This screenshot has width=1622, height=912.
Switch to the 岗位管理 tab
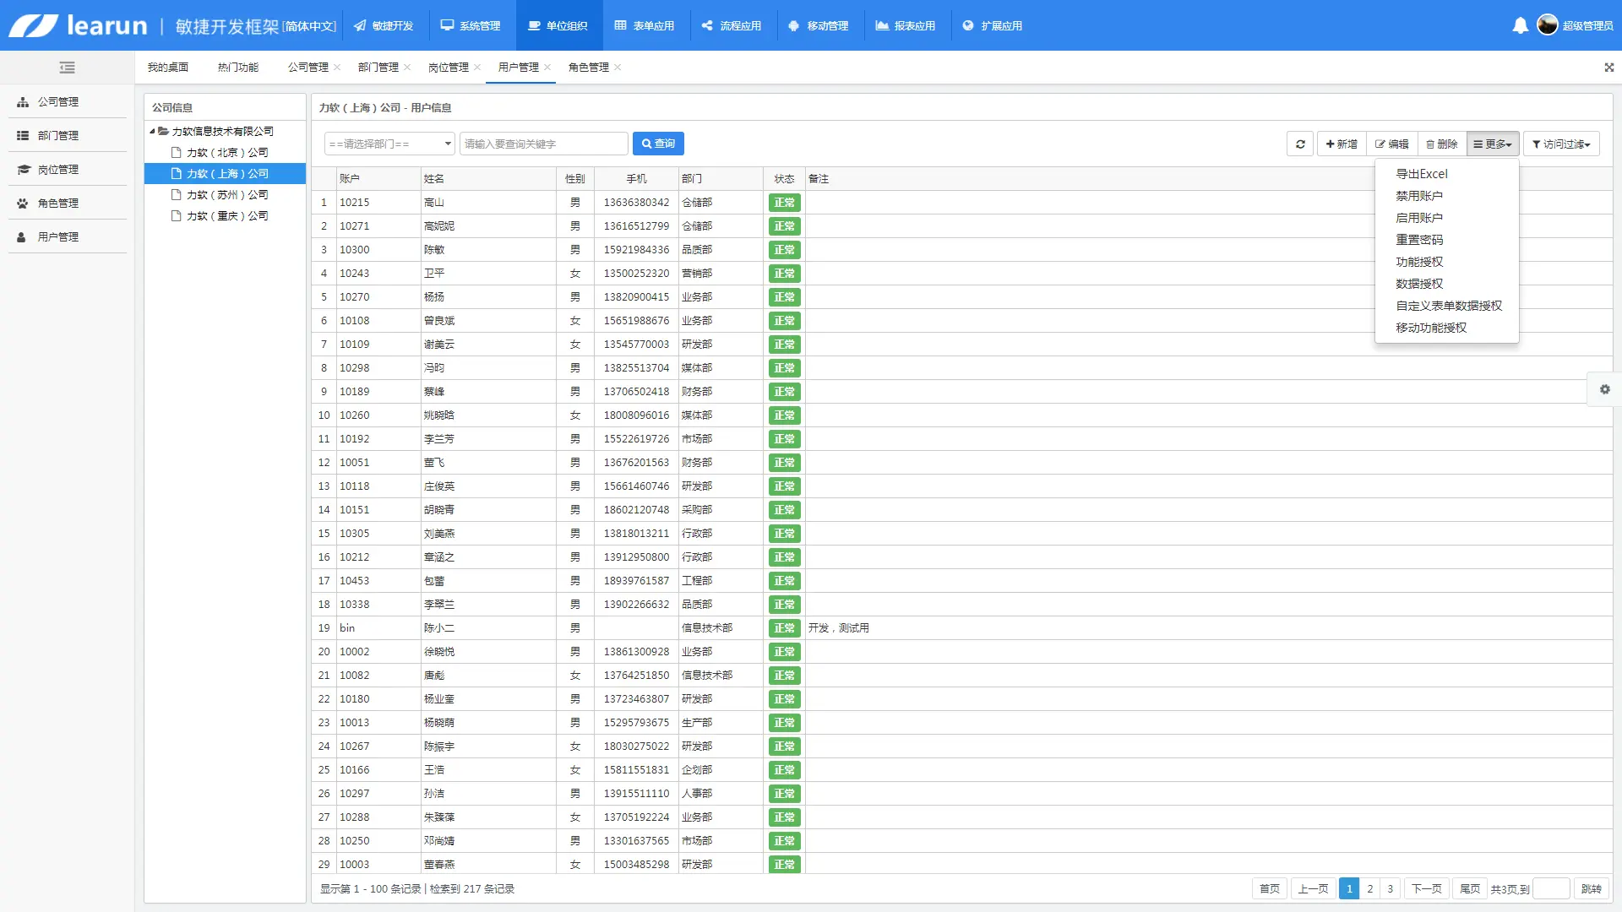(x=448, y=68)
